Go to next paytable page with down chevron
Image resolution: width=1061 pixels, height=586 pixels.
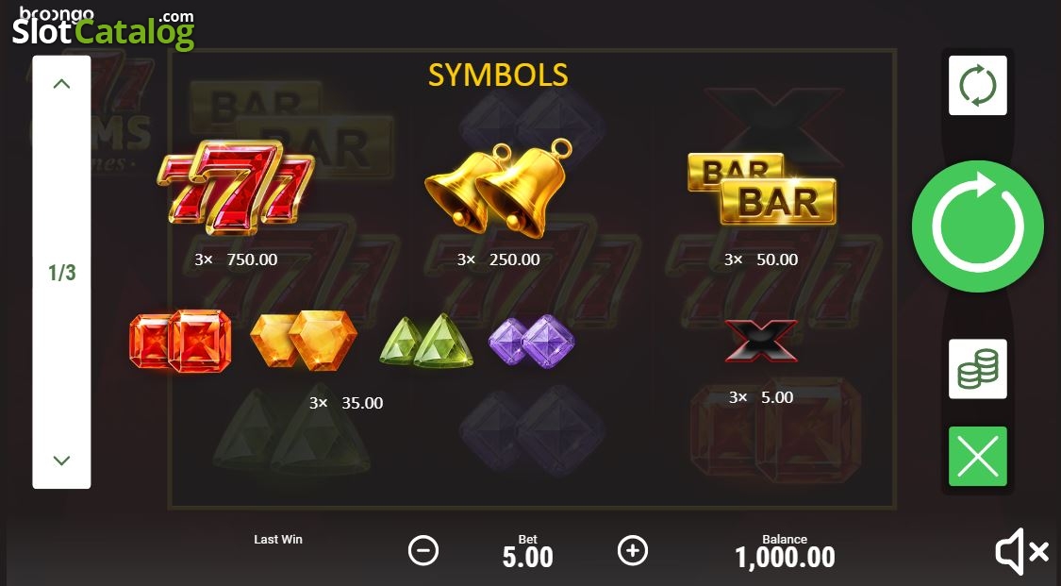click(61, 460)
